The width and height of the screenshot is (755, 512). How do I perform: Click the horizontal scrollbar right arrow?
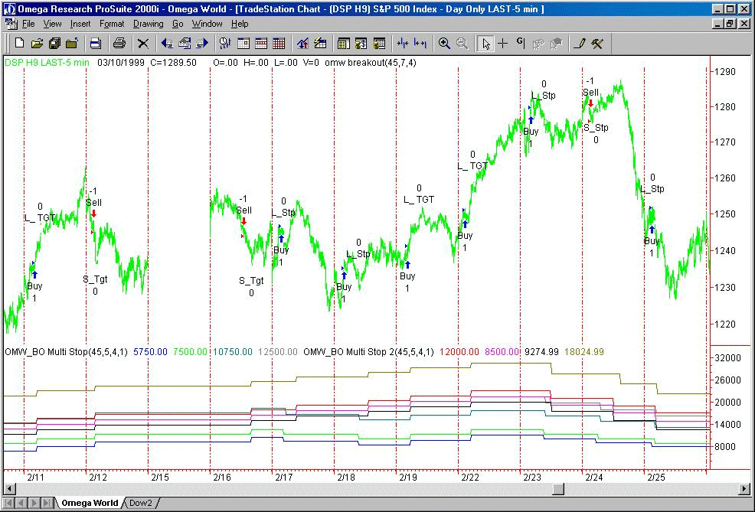click(744, 489)
